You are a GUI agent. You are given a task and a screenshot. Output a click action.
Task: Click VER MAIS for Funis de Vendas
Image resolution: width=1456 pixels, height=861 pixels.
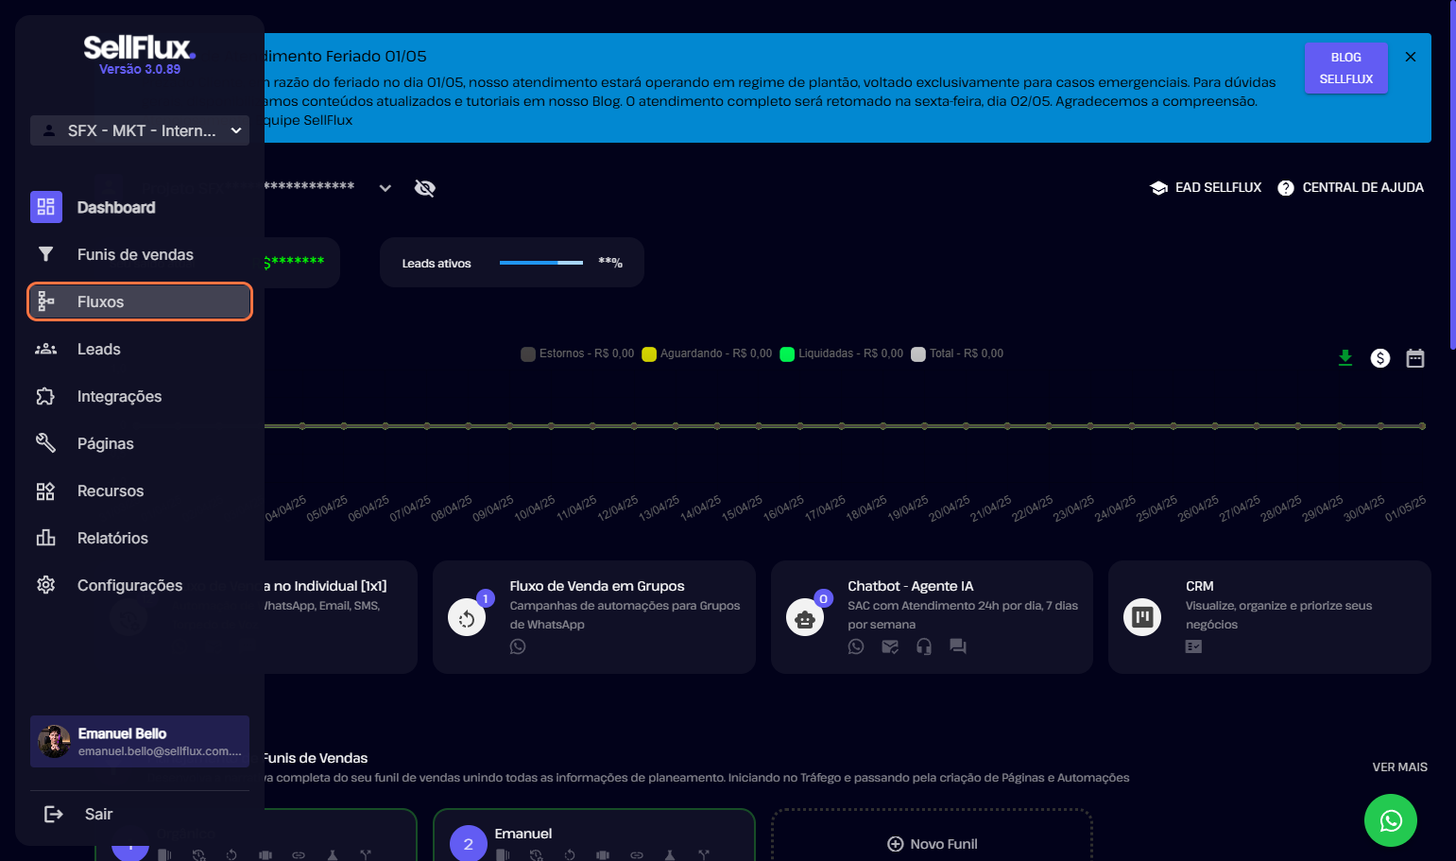pos(1400,766)
